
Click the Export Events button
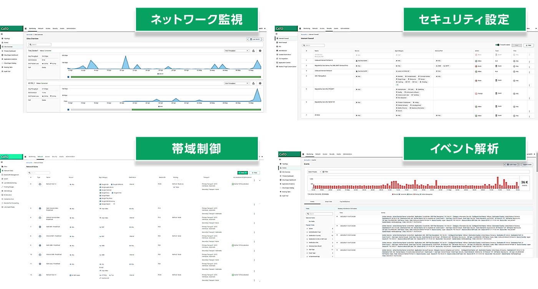[527, 164]
